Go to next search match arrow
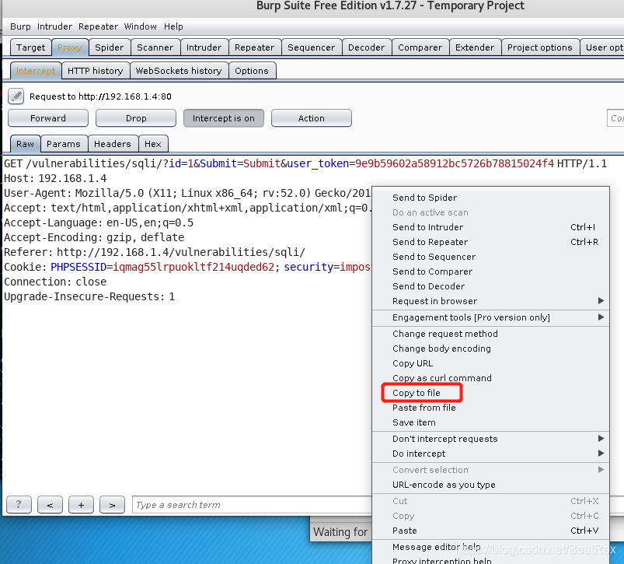The width and height of the screenshot is (624, 564). point(112,505)
